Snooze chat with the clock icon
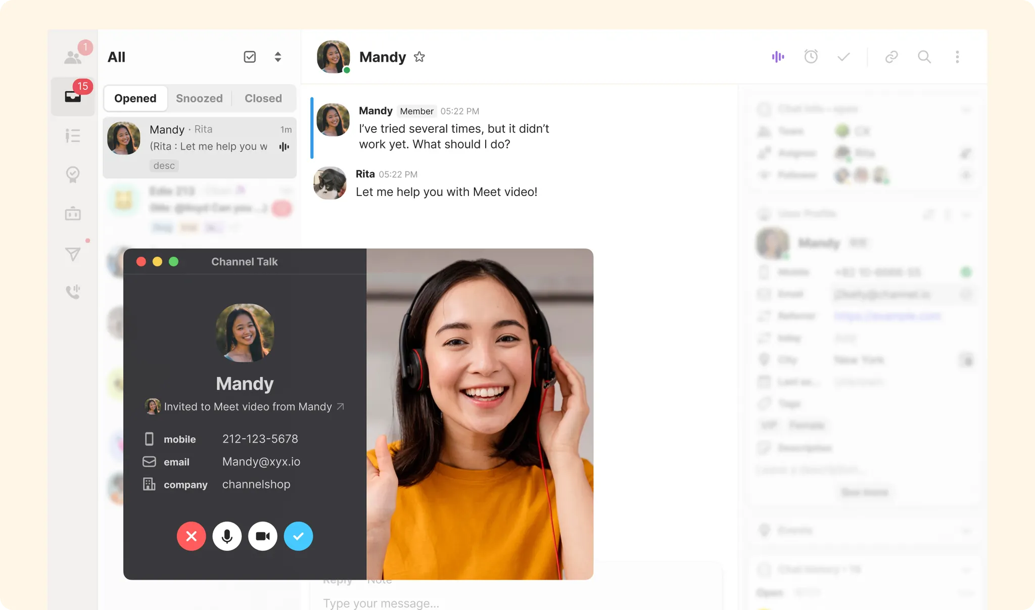 click(x=811, y=57)
